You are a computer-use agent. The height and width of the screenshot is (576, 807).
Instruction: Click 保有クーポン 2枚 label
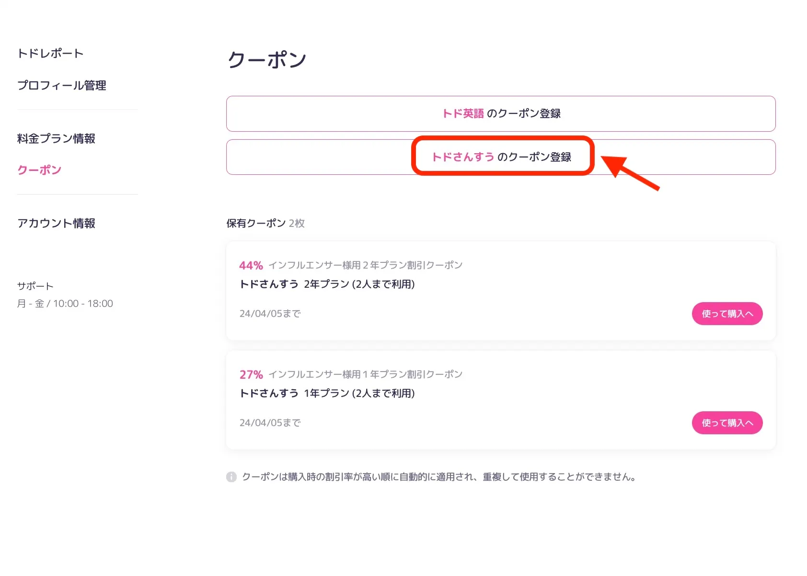[265, 223]
